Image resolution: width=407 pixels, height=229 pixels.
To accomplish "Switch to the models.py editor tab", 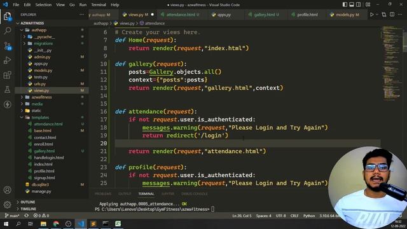I will pyautogui.click(x=347, y=15).
